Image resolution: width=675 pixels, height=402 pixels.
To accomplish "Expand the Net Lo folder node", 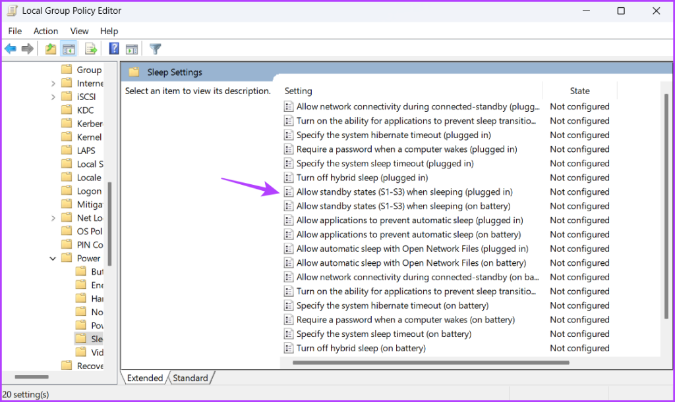I will tap(53, 218).
